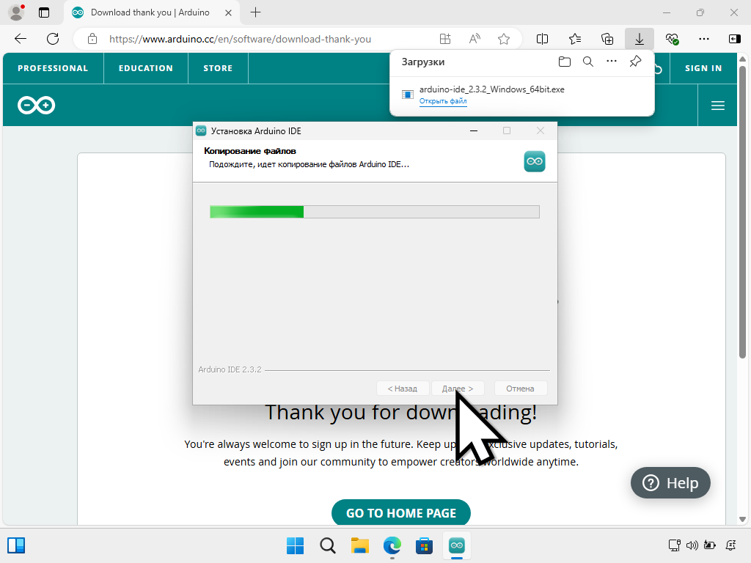
Task: Open the notifications bell in the tray
Action: tap(731, 545)
